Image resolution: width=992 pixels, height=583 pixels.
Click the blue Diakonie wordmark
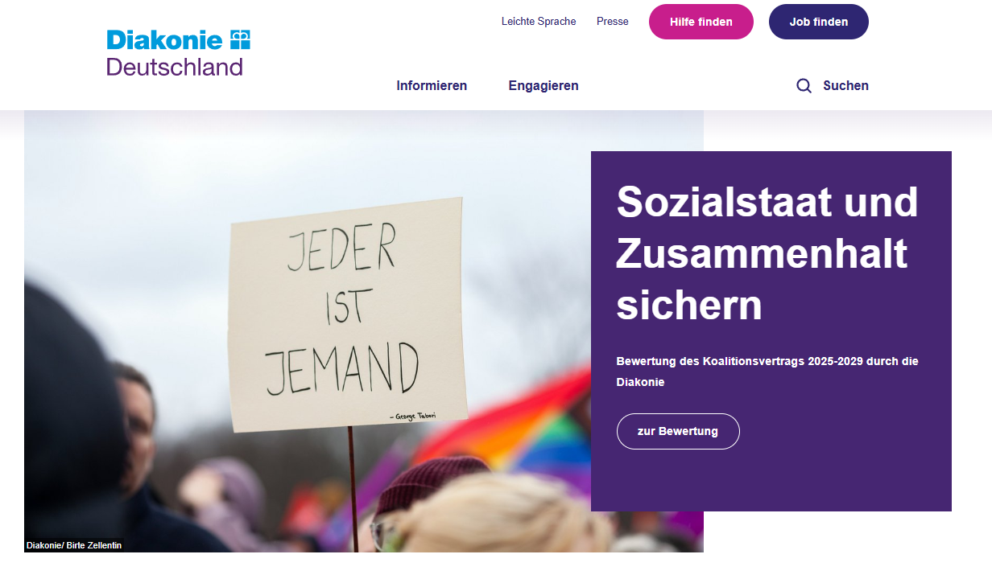[x=165, y=39]
